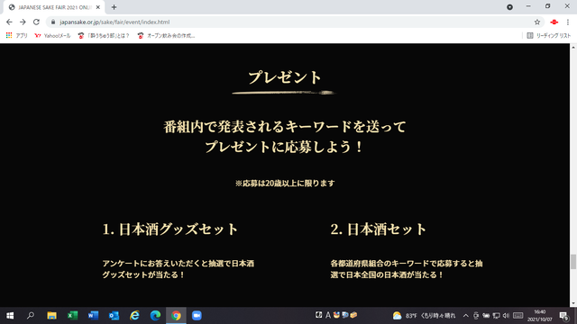Click the Chrome profile media icon near minimize
The width and height of the screenshot is (577, 324).
[x=509, y=7]
